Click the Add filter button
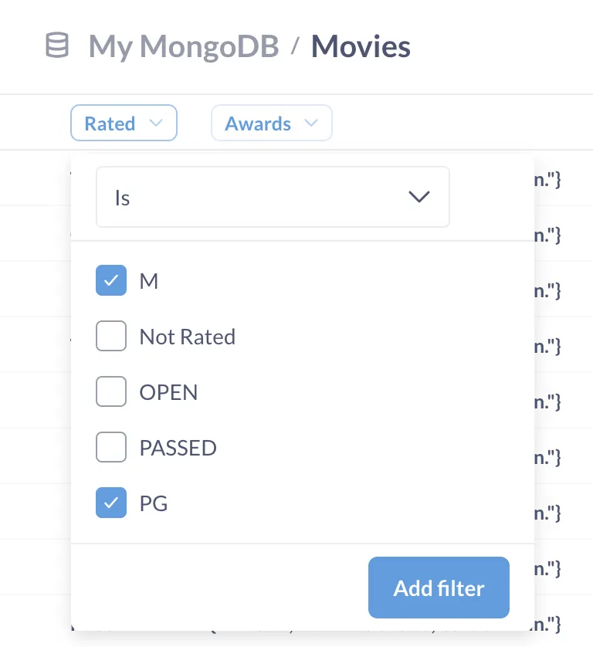The height and width of the screenshot is (647, 593). coord(439,588)
